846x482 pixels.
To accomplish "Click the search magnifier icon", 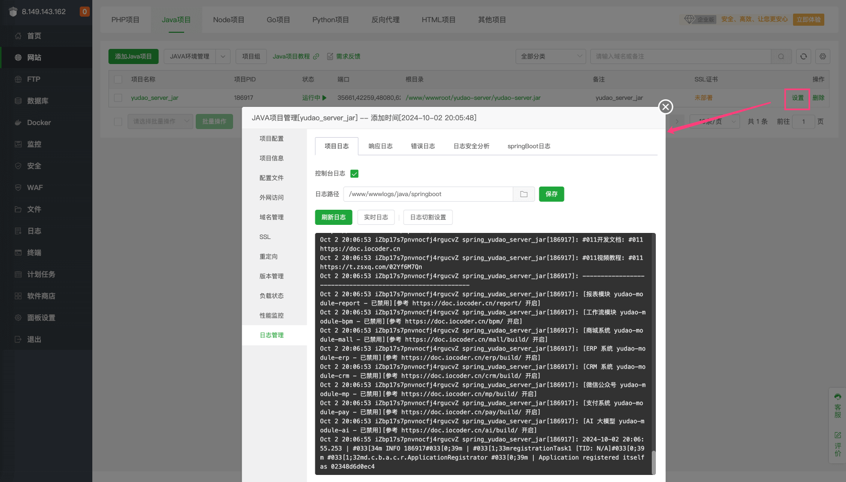I will coord(781,56).
